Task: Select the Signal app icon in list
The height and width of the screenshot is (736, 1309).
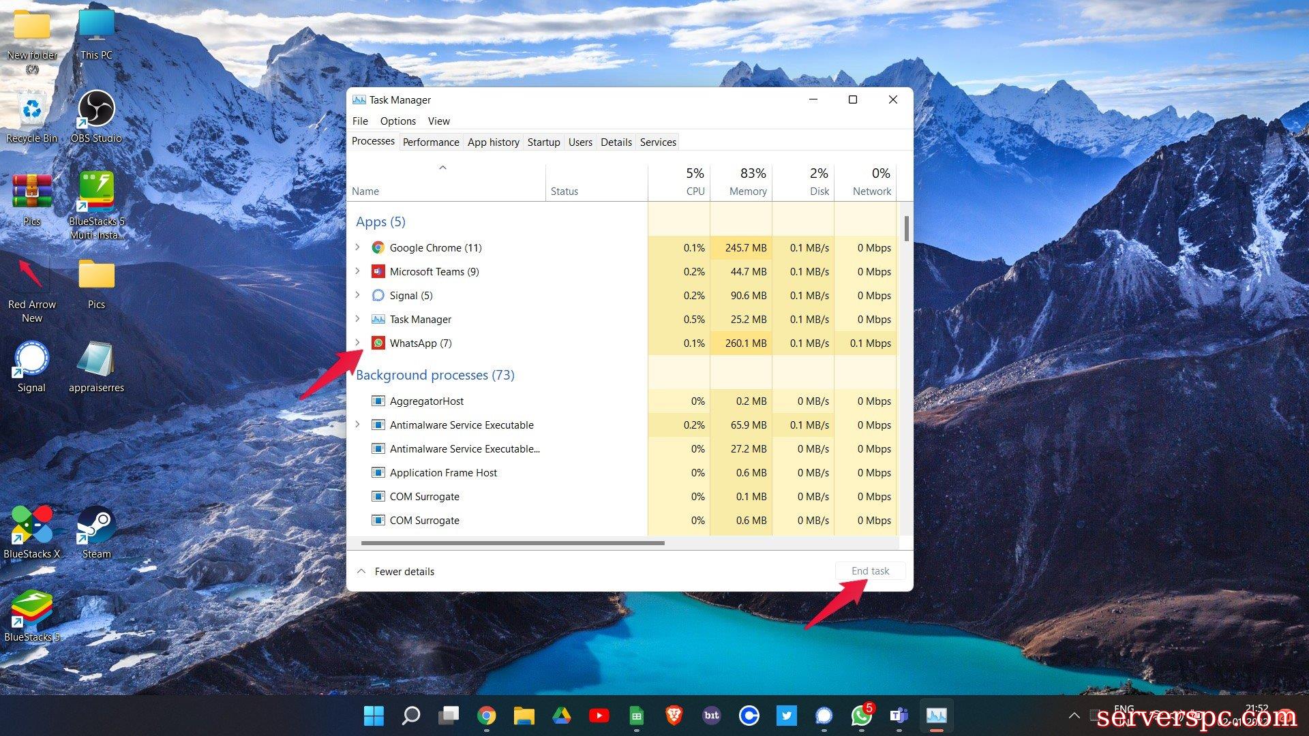Action: (378, 296)
